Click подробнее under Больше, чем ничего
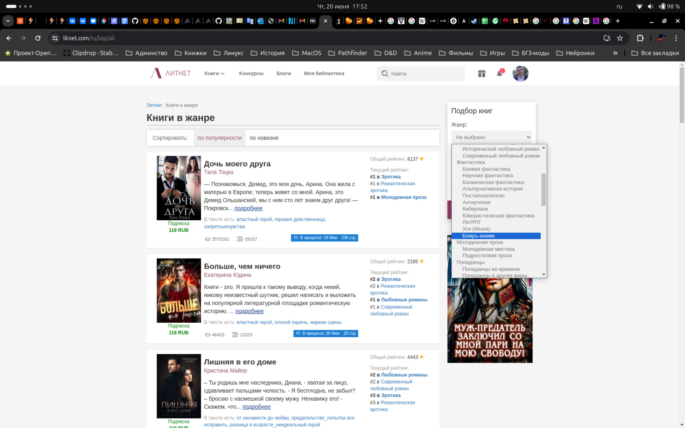The image size is (685, 428). coord(249,311)
